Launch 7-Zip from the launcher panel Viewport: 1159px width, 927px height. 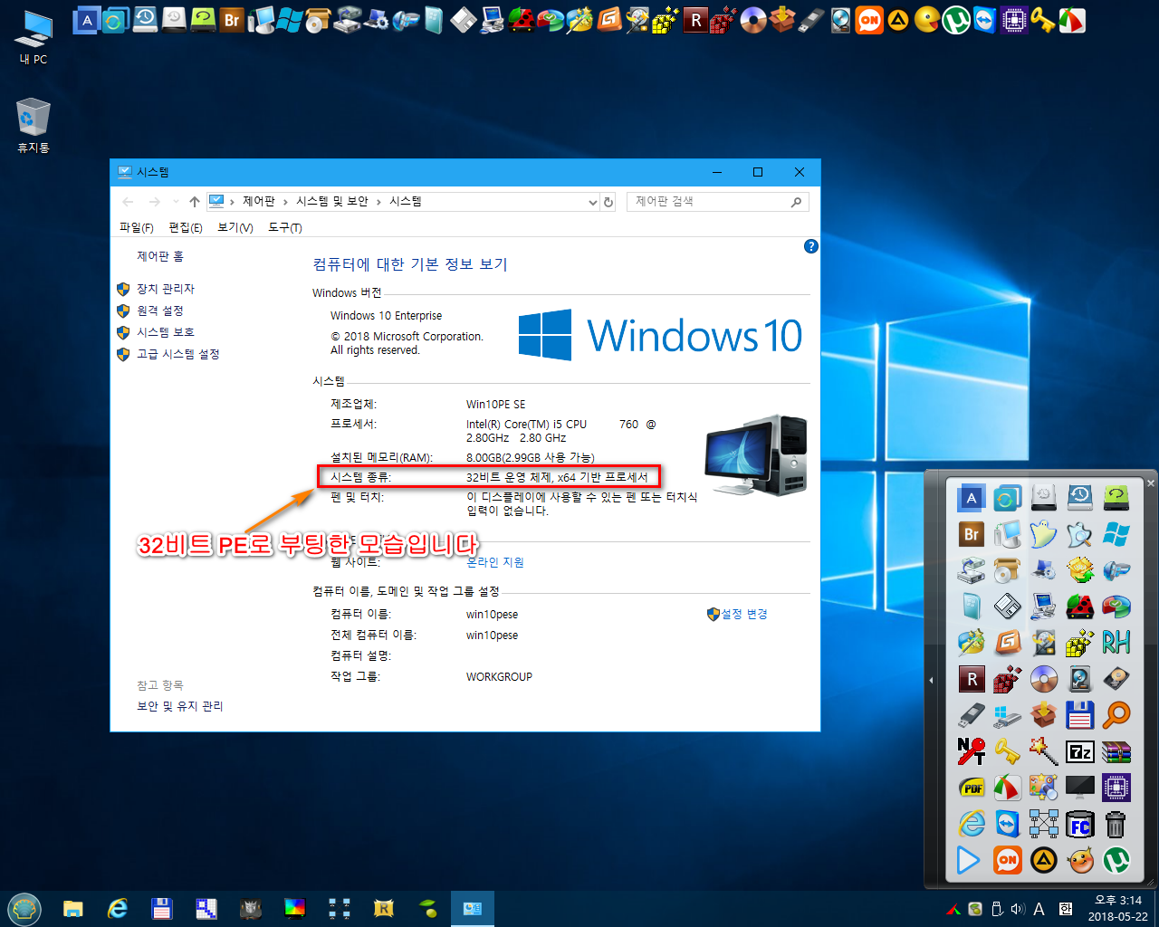(x=1079, y=751)
